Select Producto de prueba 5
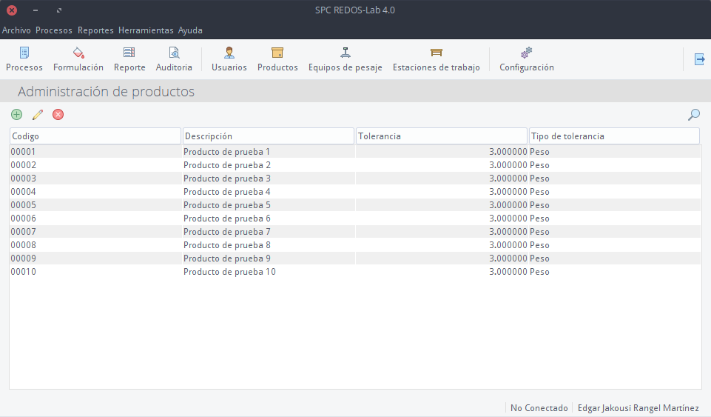The width and height of the screenshot is (711, 417). point(355,205)
